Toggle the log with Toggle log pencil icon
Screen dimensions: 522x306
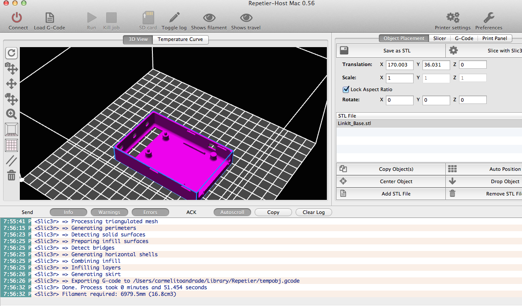click(174, 17)
